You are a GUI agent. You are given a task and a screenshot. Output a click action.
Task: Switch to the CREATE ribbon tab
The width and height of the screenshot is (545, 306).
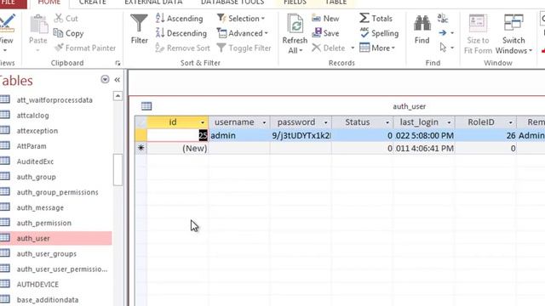[x=92, y=3]
